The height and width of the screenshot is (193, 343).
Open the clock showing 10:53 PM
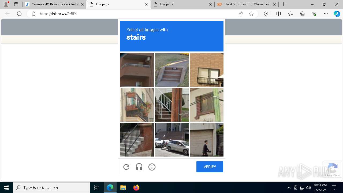click(320, 188)
